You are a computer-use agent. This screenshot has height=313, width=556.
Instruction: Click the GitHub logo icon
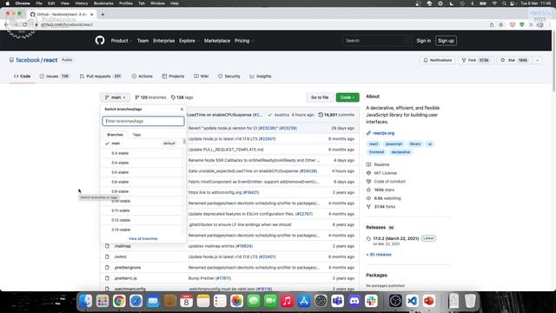point(100,41)
